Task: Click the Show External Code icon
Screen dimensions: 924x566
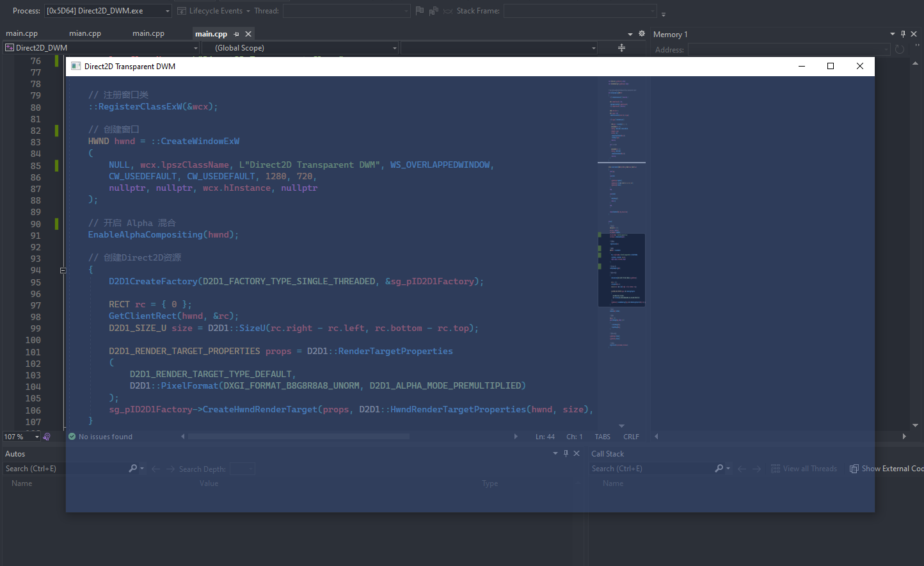Action: point(854,469)
